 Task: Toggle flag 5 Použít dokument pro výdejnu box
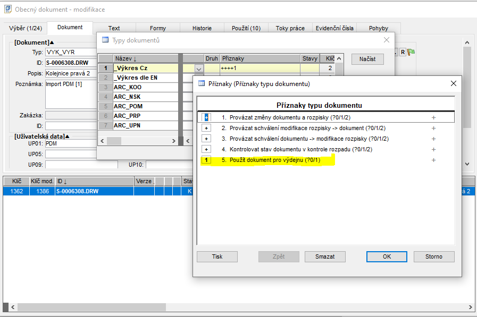coord(206,160)
